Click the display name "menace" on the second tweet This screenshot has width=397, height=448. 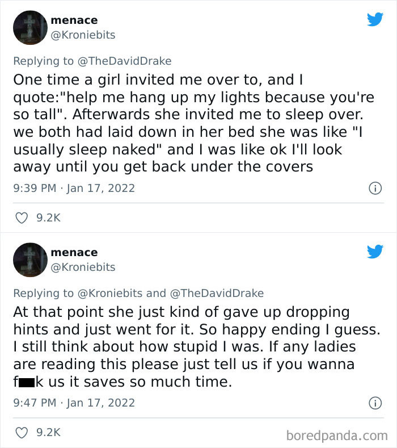pos(74,253)
